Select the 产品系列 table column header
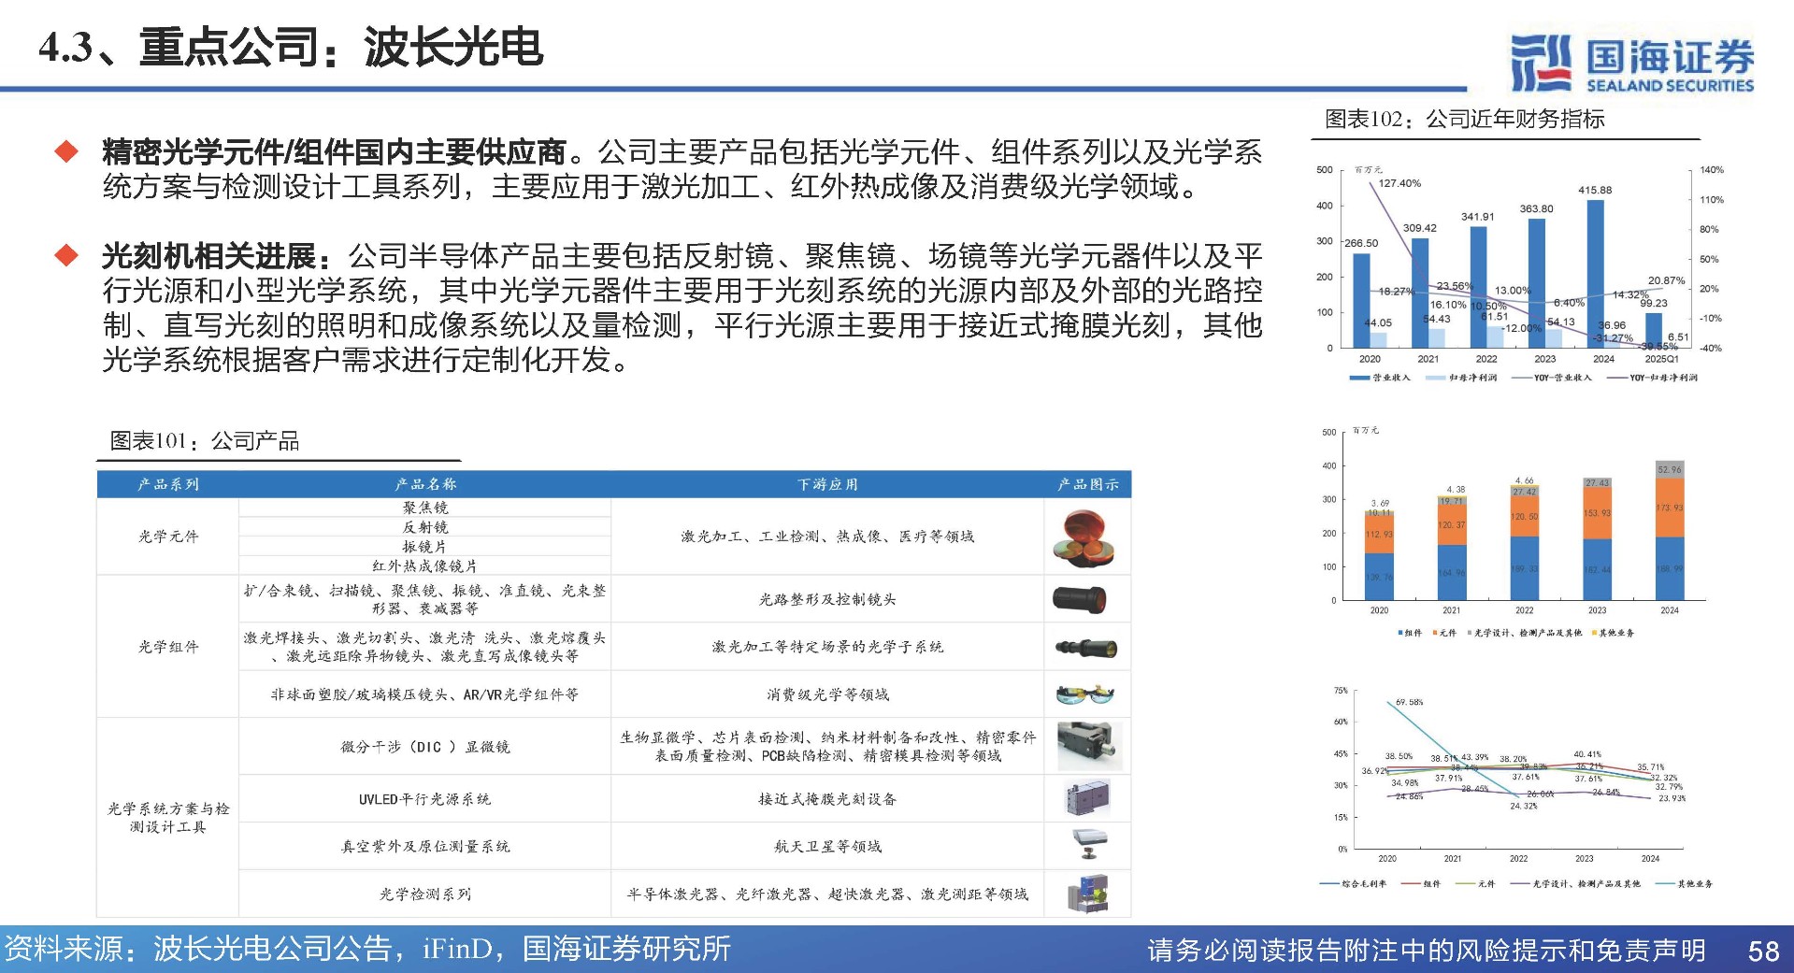This screenshot has width=1794, height=973. [x=168, y=484]
